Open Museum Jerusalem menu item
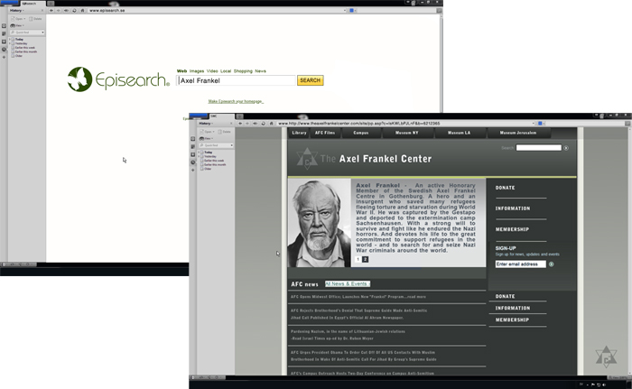This screenshot has width=632, height=389. (x=518, y=133)
